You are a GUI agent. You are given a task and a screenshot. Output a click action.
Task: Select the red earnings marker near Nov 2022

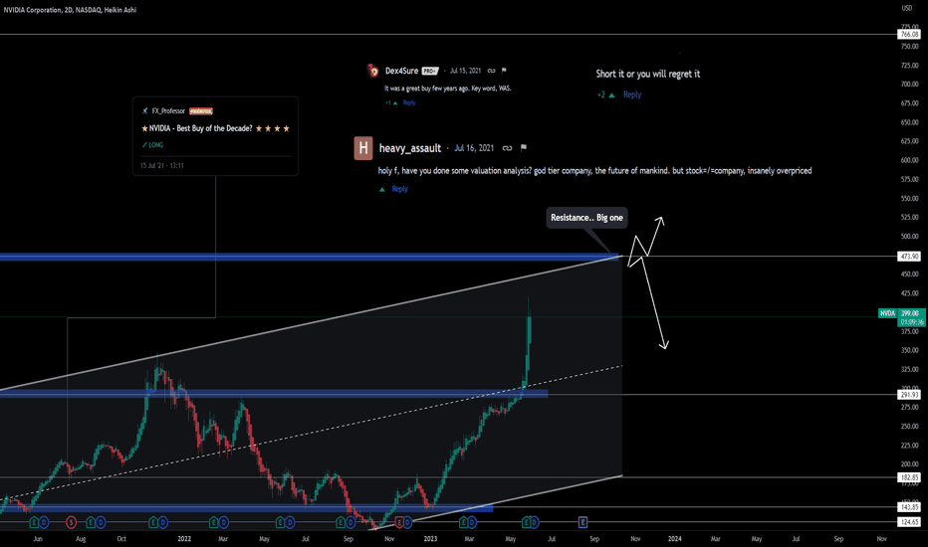point(399,522)
